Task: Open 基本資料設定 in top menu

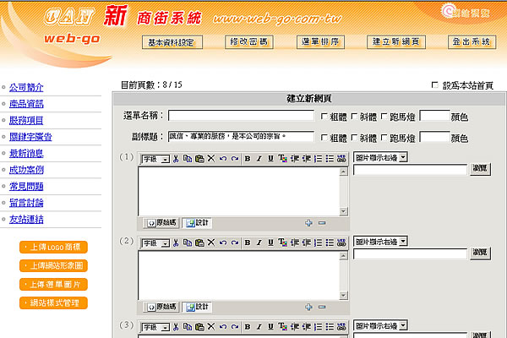Action: click(172, 41)
